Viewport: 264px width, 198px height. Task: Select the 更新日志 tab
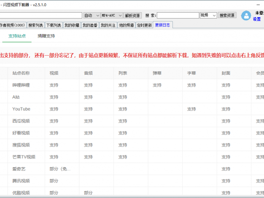163,25
